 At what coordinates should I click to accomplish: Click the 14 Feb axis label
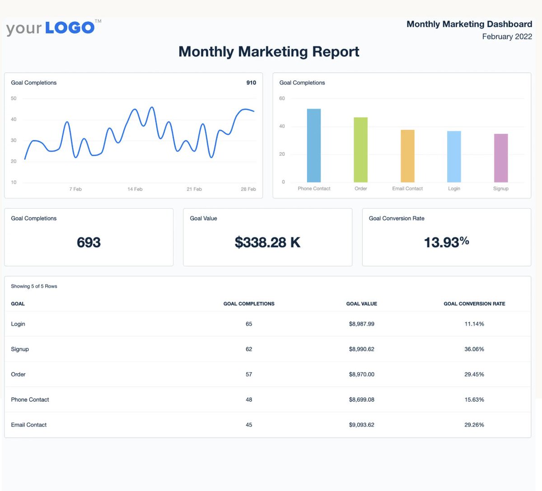(x=134, y=189)
